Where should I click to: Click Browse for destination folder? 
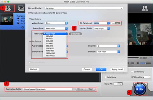[x=81, y=89]
